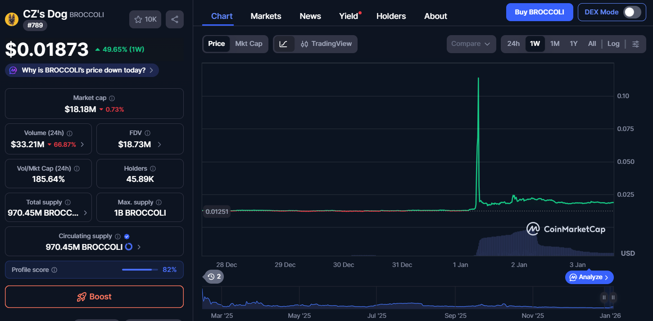Click the Holders info icon
653x321 pixels.
(x=153, y=168)
